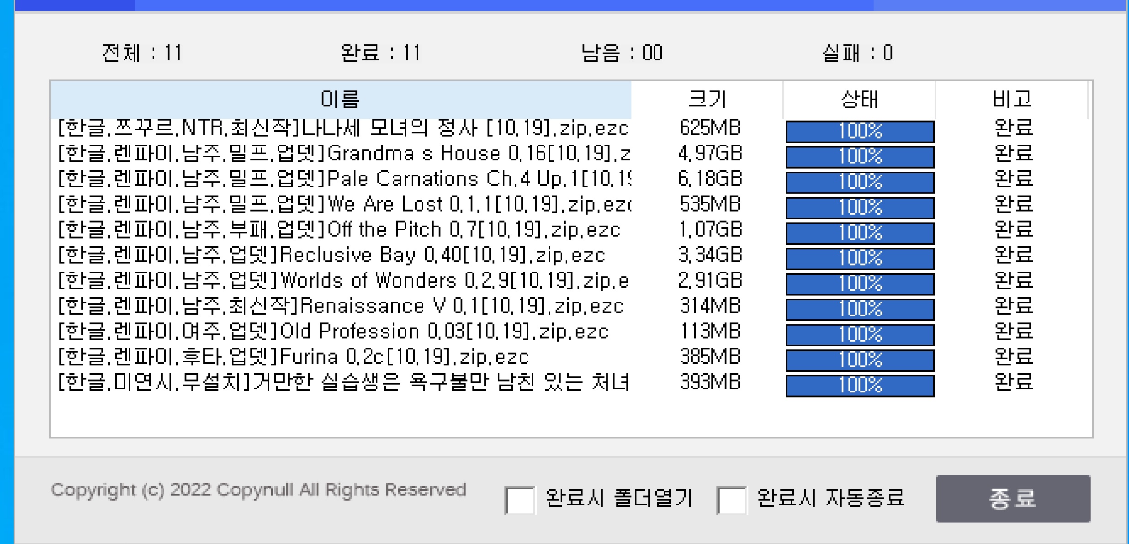Select the Worlds of Wonders 0.2.9 row
This screenshot has height=544, width=1129.
[x=344, y=281]
